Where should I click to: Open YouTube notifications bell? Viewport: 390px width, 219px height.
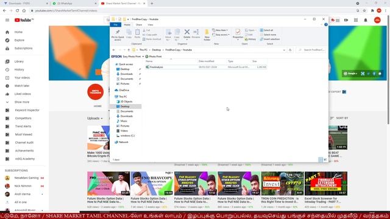click(366, 20)
